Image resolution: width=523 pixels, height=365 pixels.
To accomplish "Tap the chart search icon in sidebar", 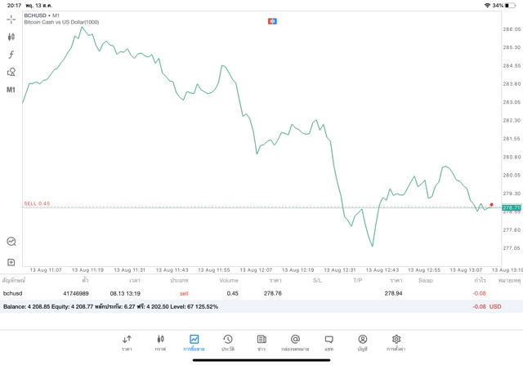I will click(11, 242).
